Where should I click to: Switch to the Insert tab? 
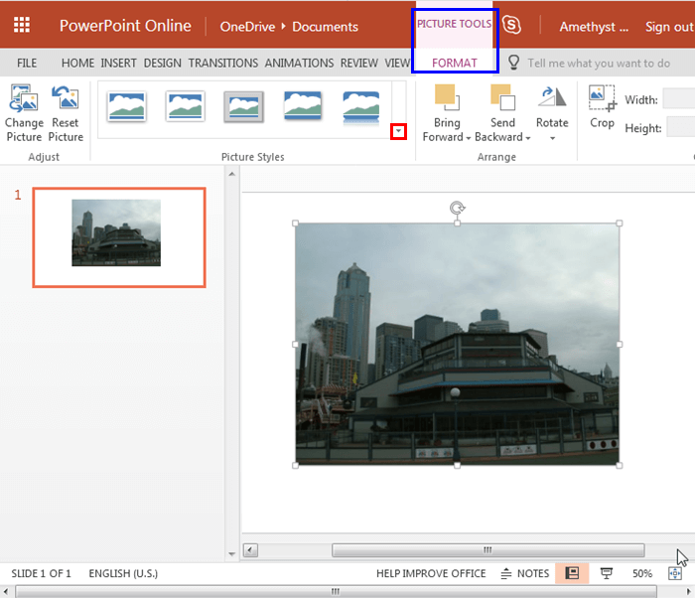click(x=118, y=63)
